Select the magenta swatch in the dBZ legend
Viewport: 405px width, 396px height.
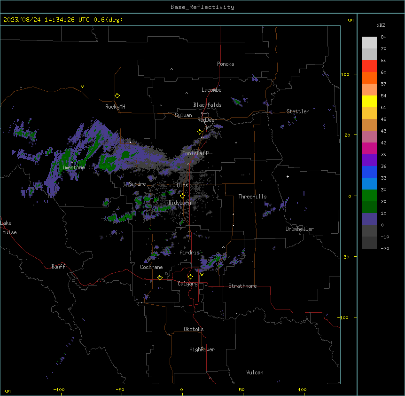pyautogui.click(x=369, y=148)
